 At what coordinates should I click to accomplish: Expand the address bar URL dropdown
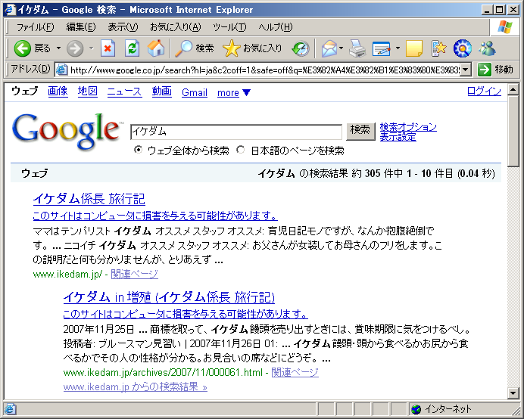[466, 70]
